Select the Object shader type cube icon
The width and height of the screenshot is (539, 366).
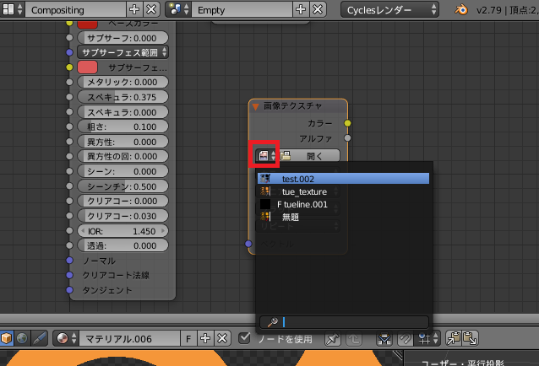[x=6, y=338]
